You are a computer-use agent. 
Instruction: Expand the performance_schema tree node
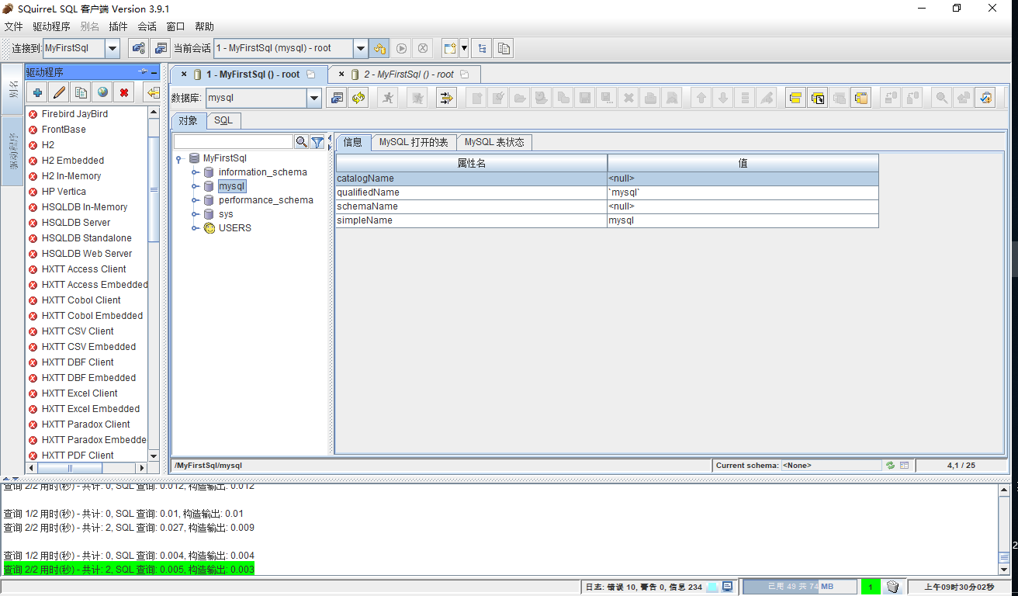[x=196, y=200]
